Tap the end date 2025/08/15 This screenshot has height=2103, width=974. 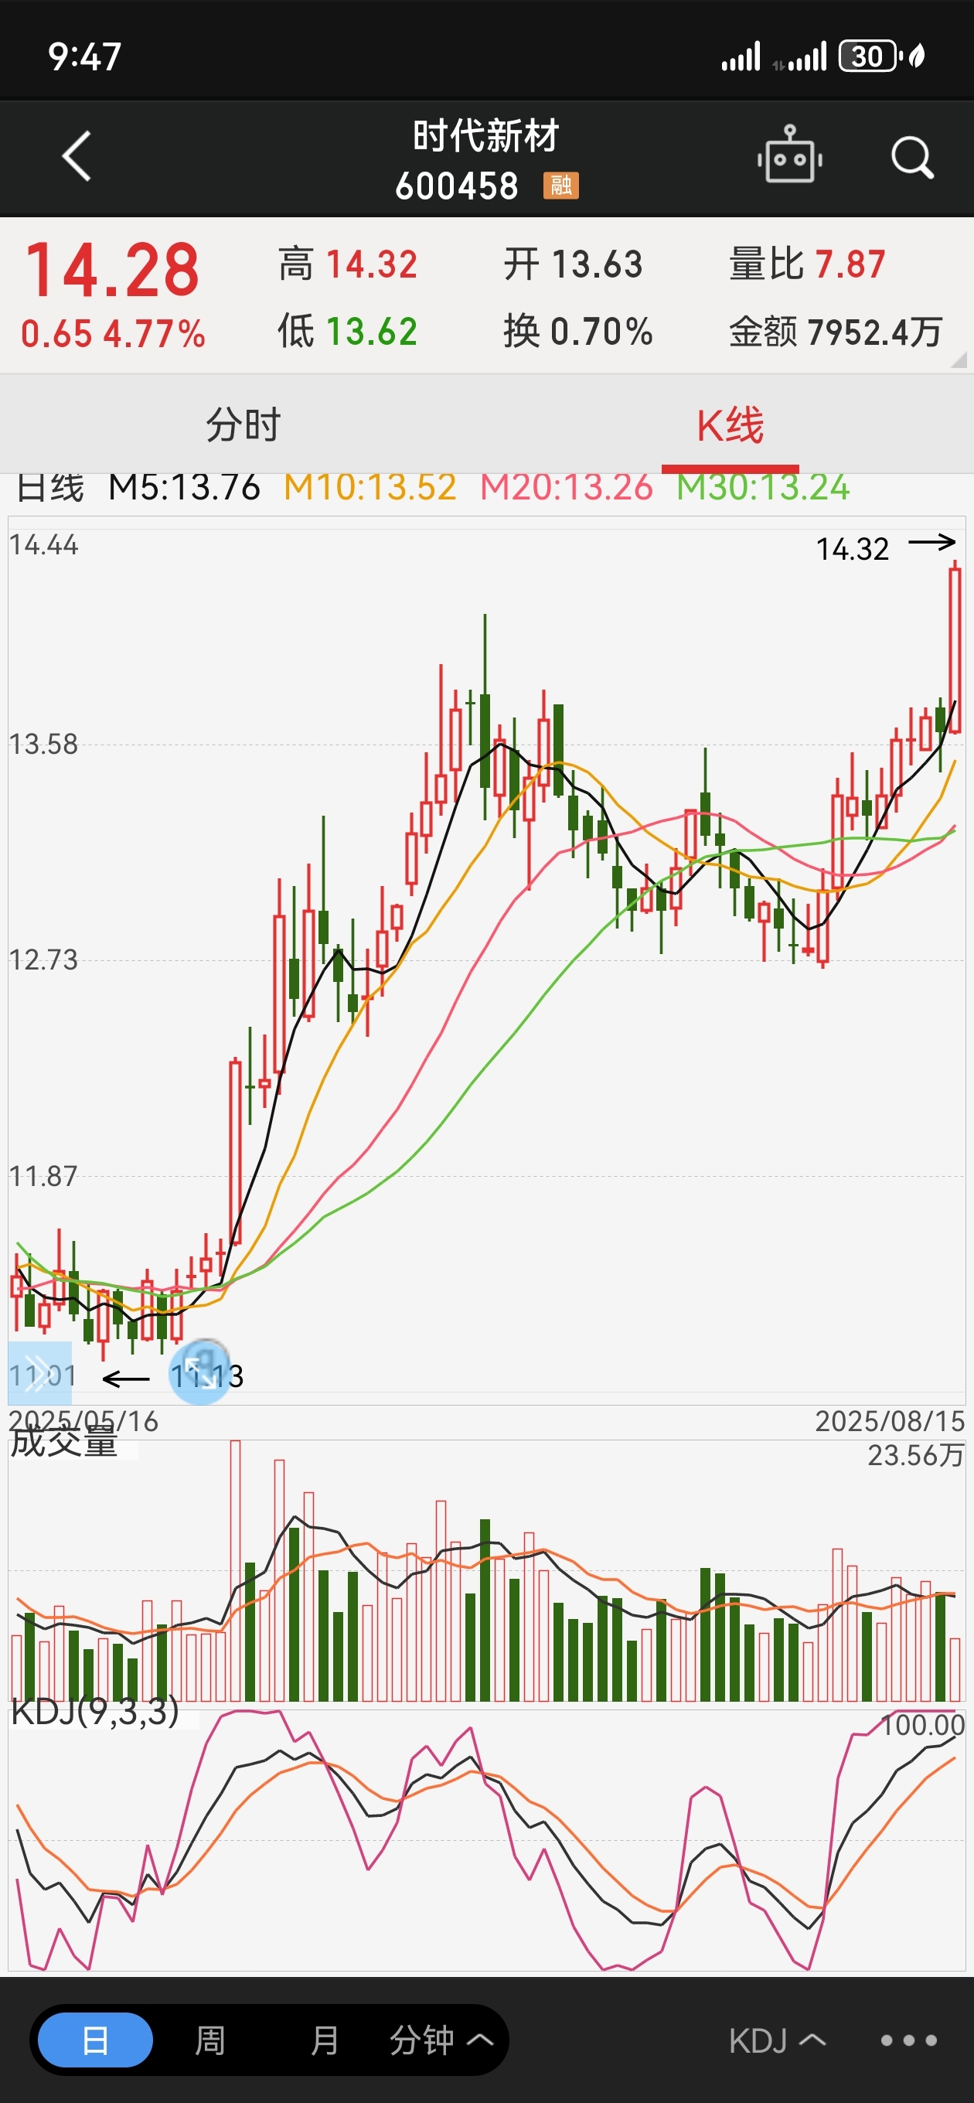(890, 1420)
